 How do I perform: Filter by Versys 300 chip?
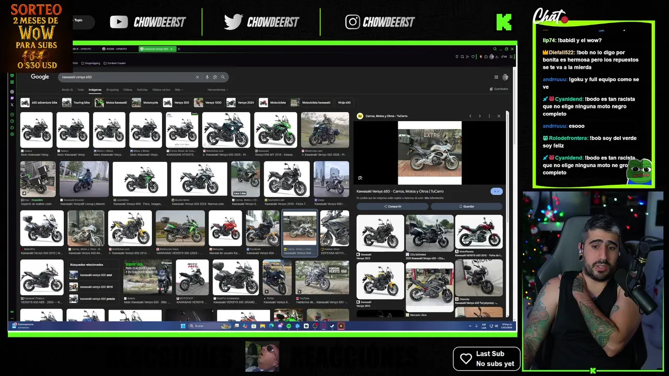point(177,102)
